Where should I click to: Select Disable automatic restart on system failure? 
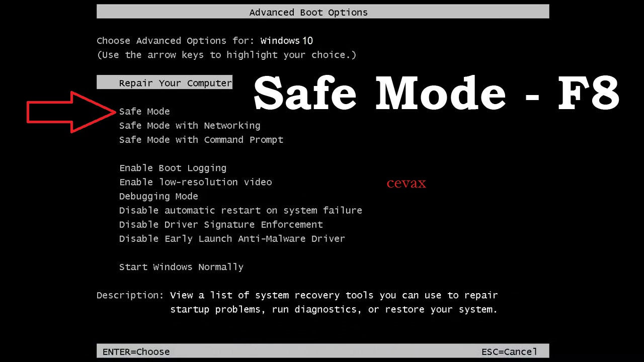(240, 210)
